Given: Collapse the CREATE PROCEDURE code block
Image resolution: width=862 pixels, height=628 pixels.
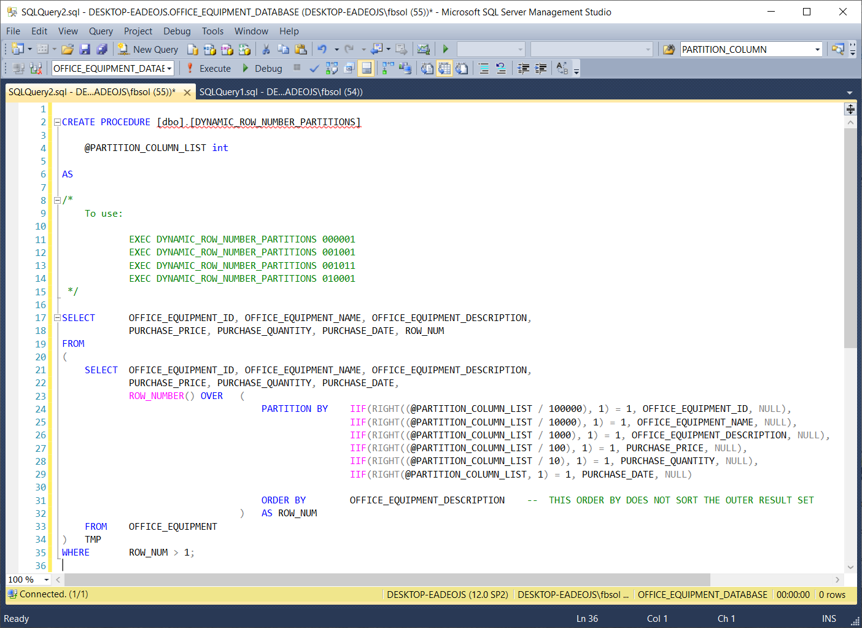Looking at the screenshot, I should [57, 122].
